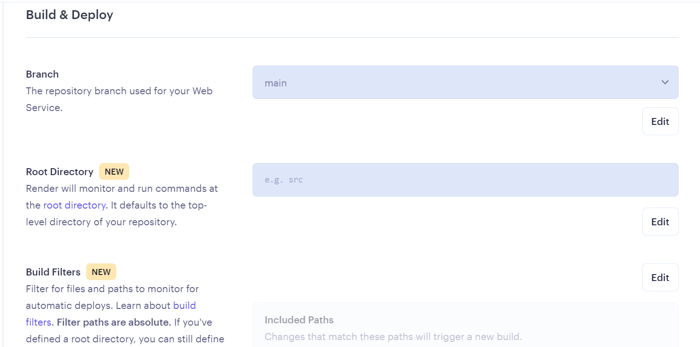Screen dimensions: 700x347
Task: Click "Filter for files and paths" description
Action: (112, 289)
